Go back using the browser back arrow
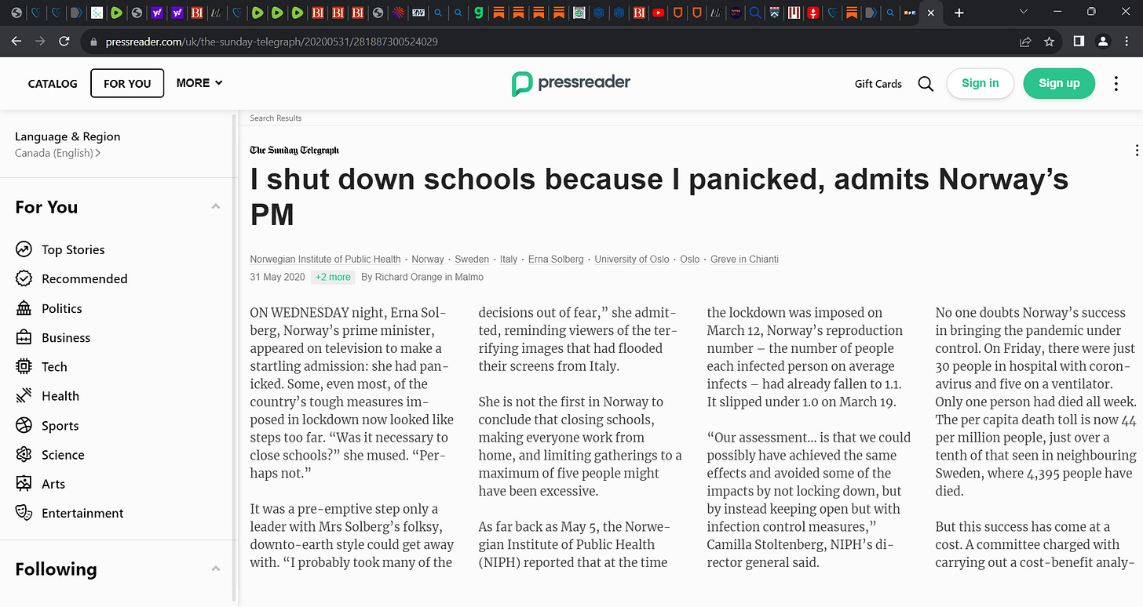Screen dimensions: 1143x607 click(16, 42)
